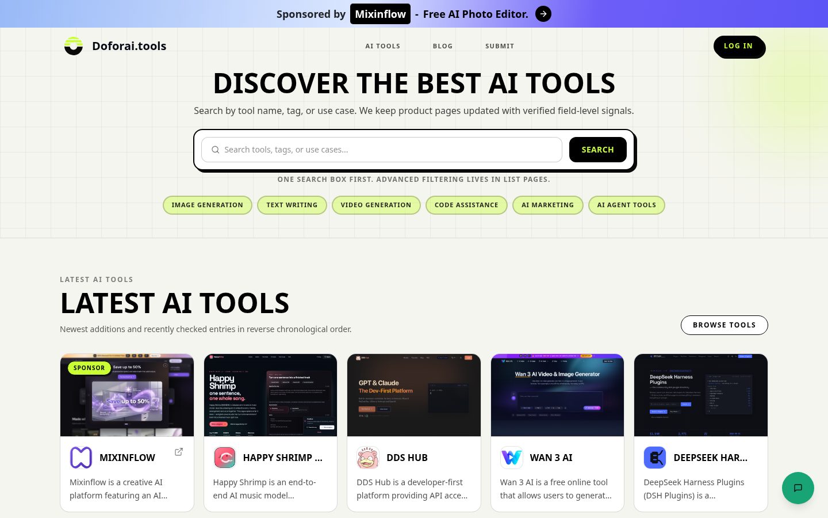Click the Search button
Image resolution: width=828 pixels, height=518 pixels.
[x=598, y=150]
